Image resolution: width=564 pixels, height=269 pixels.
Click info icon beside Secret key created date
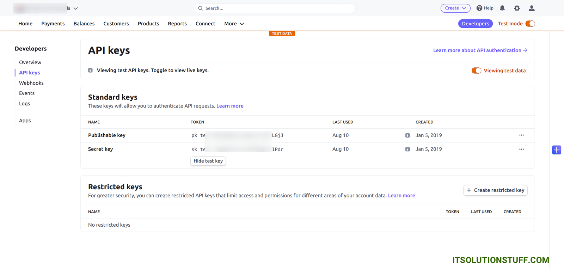click(407, 149)
